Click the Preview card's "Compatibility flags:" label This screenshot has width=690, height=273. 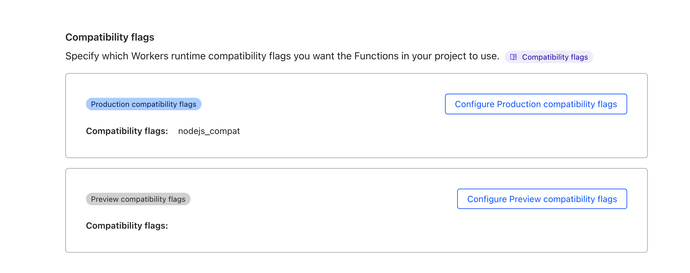point(127,226)
